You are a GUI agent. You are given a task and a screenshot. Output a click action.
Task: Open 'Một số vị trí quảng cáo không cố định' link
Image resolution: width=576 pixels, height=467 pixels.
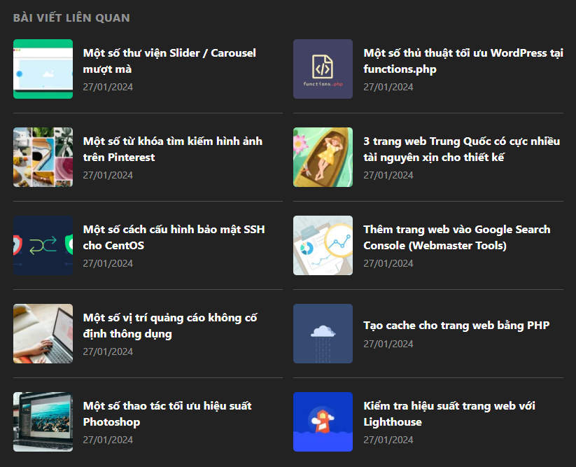pyautogui.click(x=170, y=326)
